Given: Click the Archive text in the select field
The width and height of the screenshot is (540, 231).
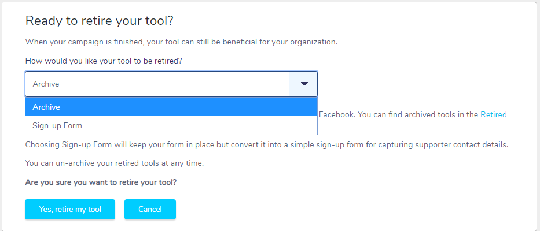Looking at the screenshot, I should click(x=46, y=84).
